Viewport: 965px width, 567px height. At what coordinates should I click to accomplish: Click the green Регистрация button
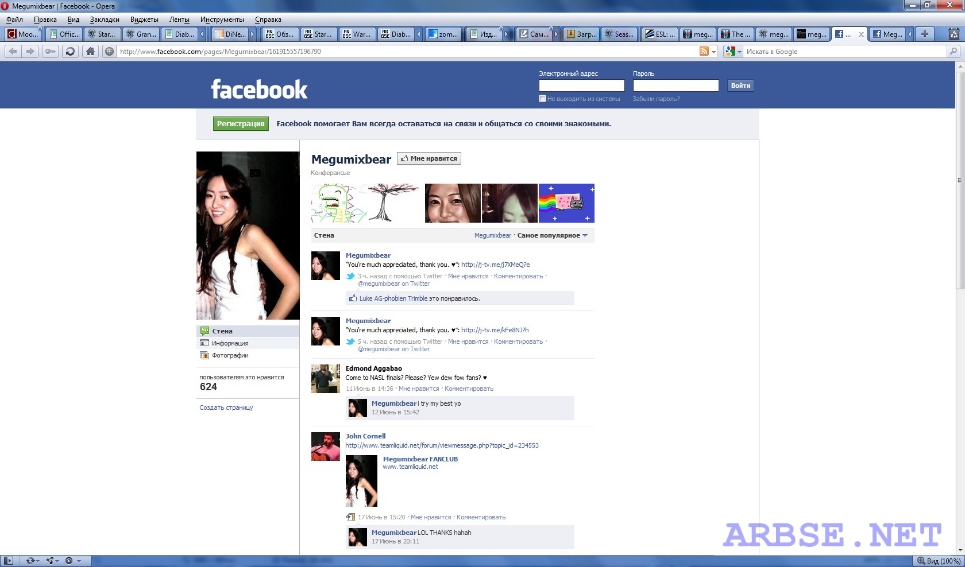[241, 123]
